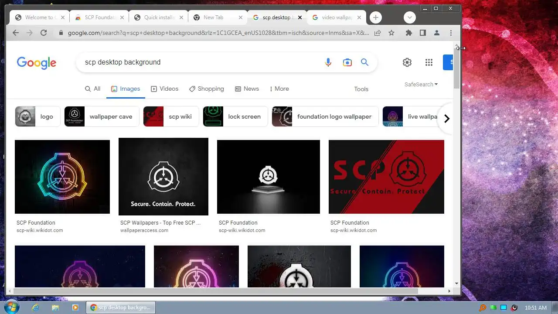The width and height of the screenshot is (558, 314).
Task: Open the Shopping results tab
Action: click(207, 89)
